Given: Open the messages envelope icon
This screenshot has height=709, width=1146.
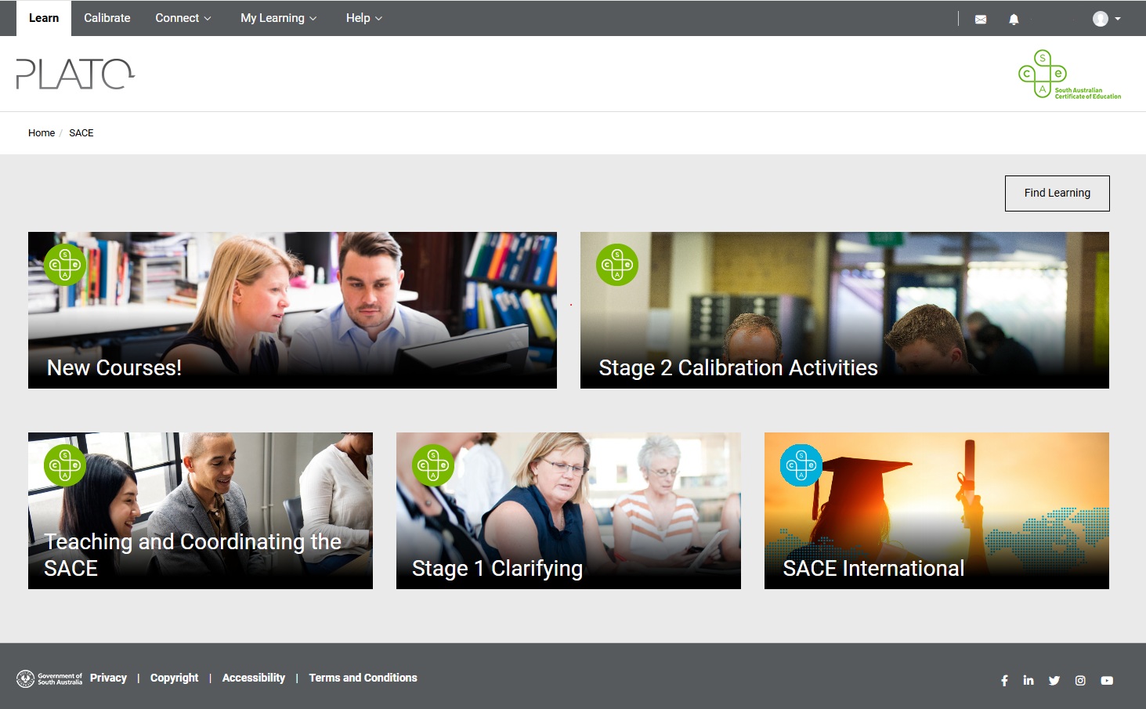Looking at the screenshot, I should click(x=980, y=19).
